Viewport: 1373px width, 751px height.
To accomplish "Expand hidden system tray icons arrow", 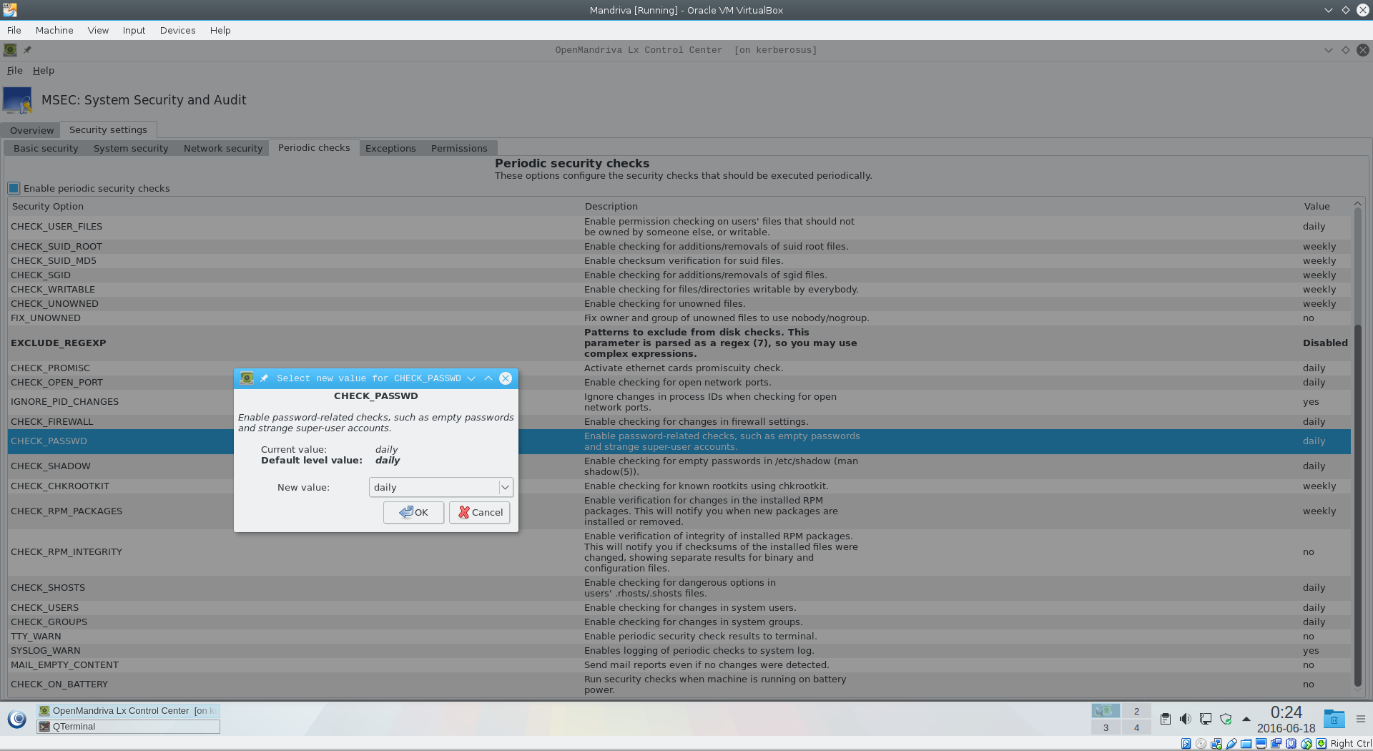I will pos(1246,719).
